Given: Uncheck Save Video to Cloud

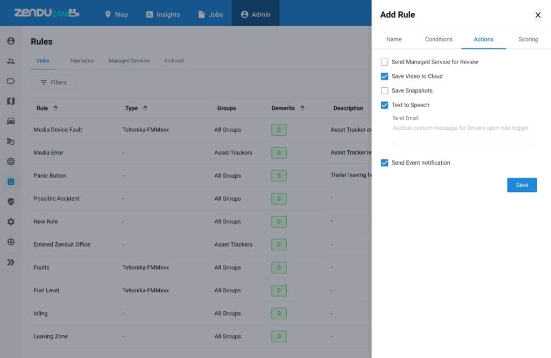Looking at the screenshot, I should click(384, 76).
